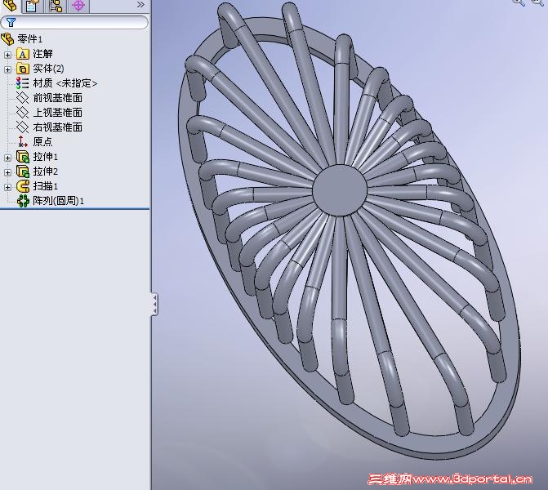Focus the feature tree filter field
The image size is (548, 490).
(74, 23)
